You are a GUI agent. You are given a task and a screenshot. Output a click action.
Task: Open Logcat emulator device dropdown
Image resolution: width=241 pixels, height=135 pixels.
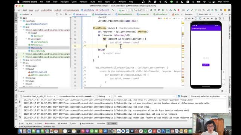(38, 96)
